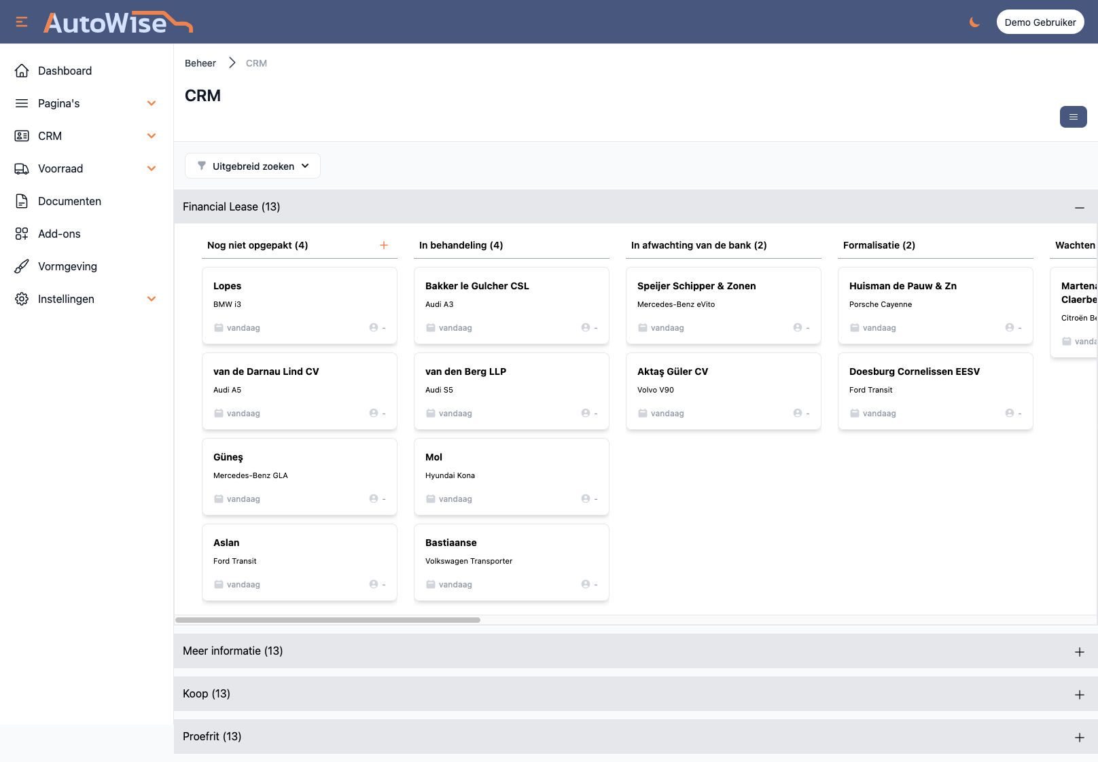Open the blue list-view menu button
The height and width of the screenshot is (762, 1098).
(x=1073, y=117)
